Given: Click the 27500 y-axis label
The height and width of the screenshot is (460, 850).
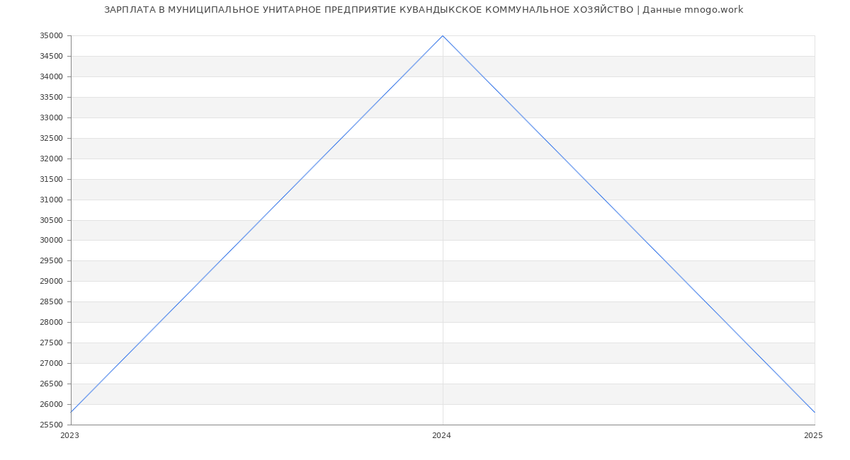Looking at the screenshot, I should click(x=52, y=343).
